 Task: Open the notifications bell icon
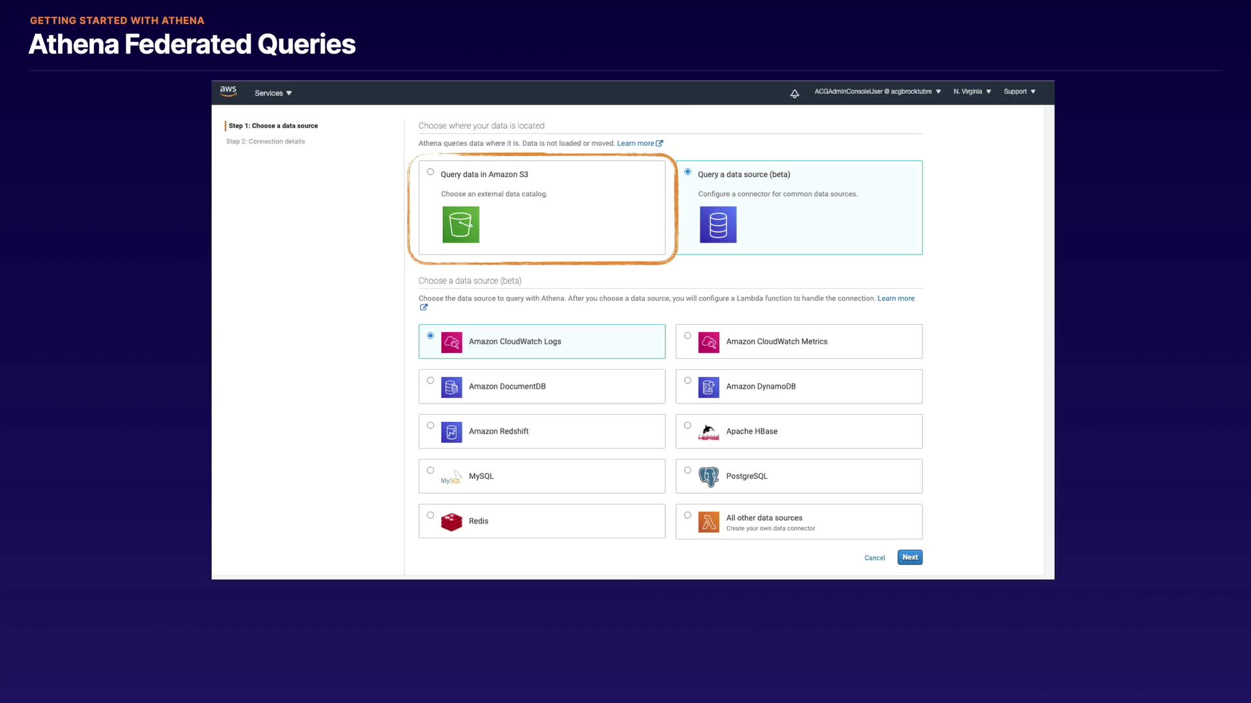pos(794,94)
